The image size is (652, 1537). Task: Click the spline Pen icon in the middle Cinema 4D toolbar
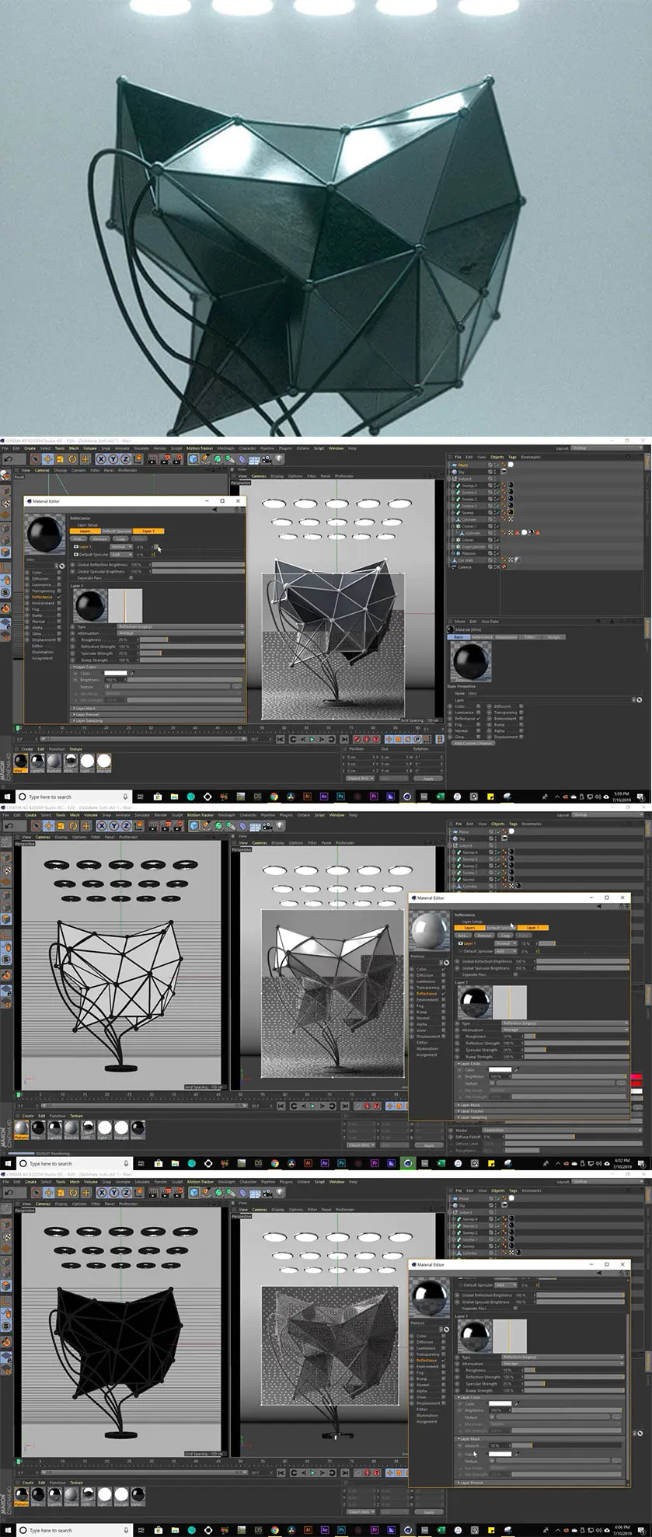206,826
